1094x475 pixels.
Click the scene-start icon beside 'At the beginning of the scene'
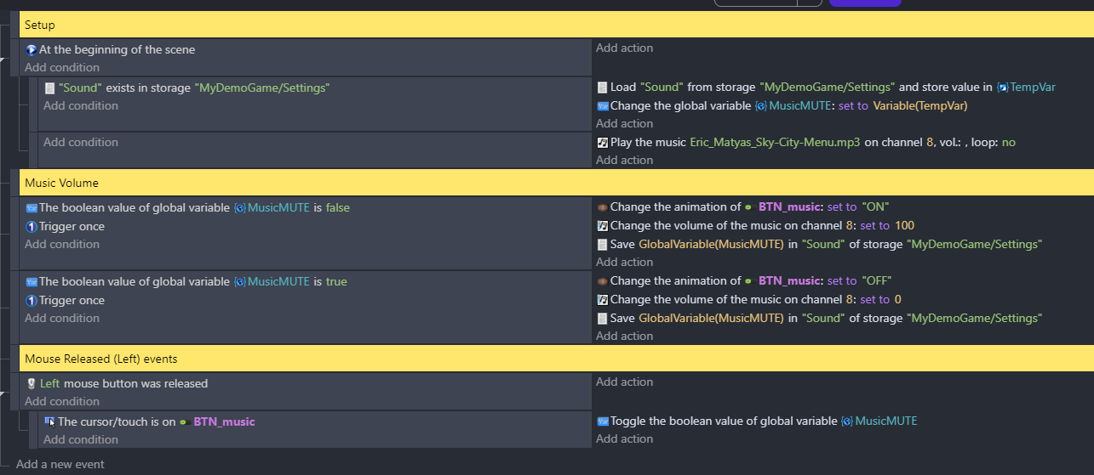click(31, 50)
